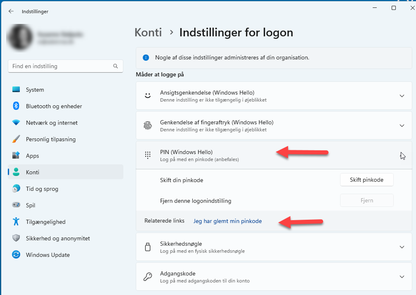Click the blurred profile picture

(x=20, y=37)
